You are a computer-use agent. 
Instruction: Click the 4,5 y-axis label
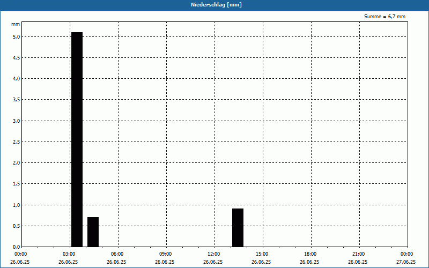[17, 58]
